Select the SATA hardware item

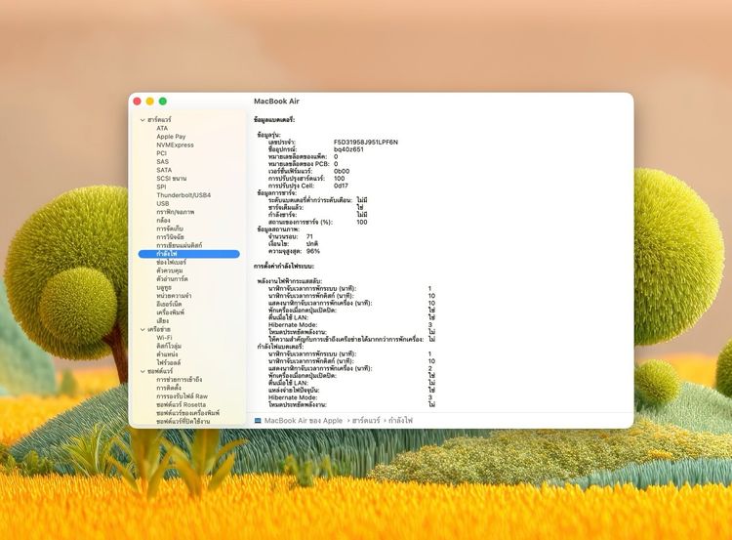[x=164, y=170]
